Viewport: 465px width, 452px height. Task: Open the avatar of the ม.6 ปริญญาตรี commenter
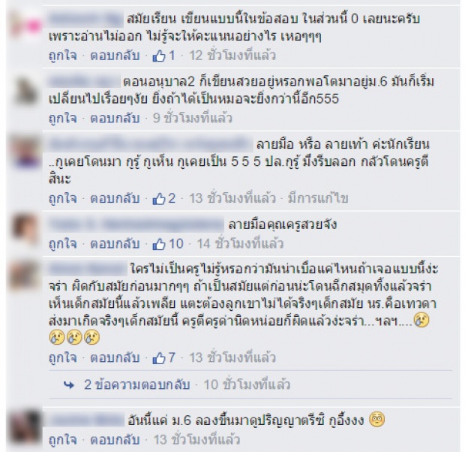point(25,426)
